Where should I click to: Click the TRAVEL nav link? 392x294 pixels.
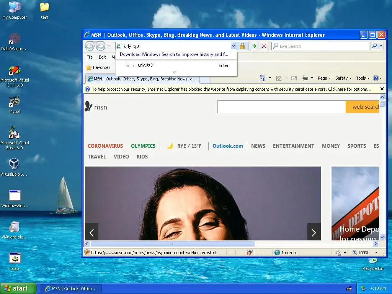97,157
